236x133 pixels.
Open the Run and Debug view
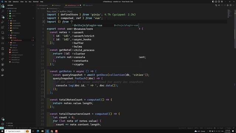pos(3,22)
